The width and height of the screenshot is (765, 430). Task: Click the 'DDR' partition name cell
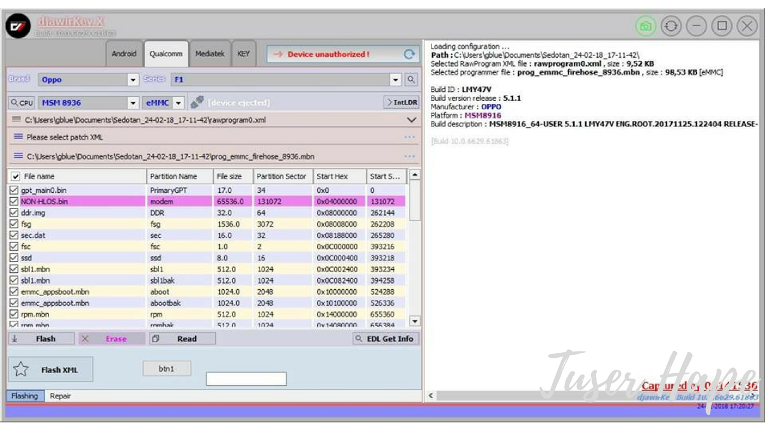(180, 213)
